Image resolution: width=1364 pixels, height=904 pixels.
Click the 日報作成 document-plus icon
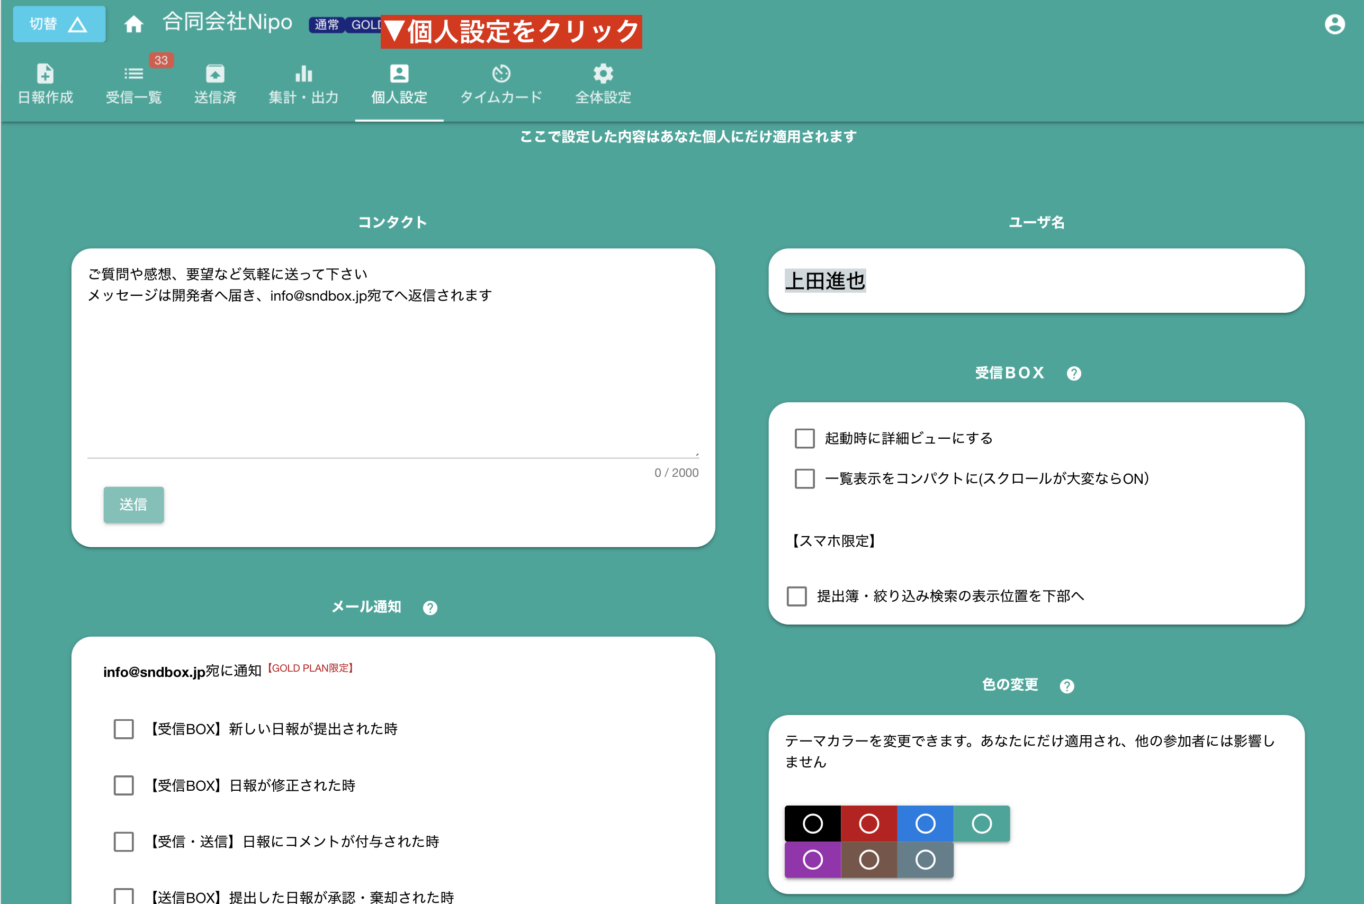point(45,73)
